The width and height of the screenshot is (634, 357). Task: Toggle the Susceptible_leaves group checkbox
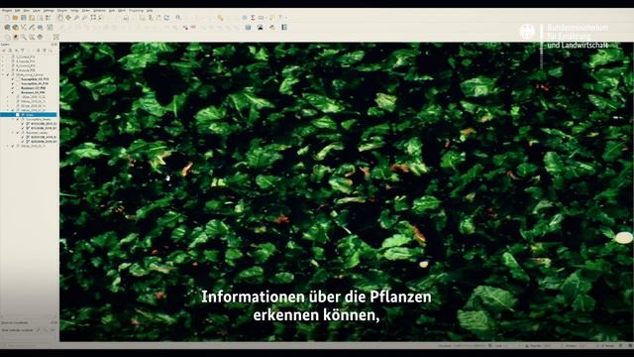coord(18,119)
